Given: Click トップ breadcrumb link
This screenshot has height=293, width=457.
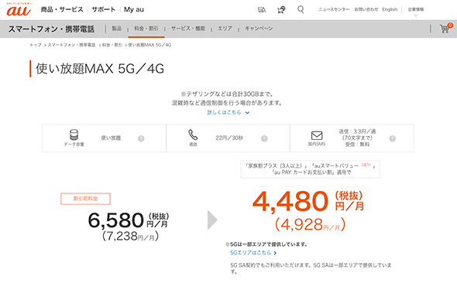Looking at the screenshot, I should click(x=36, y=45).
